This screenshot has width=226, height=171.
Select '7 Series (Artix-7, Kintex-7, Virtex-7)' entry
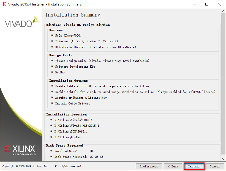(x=86, y=41)
